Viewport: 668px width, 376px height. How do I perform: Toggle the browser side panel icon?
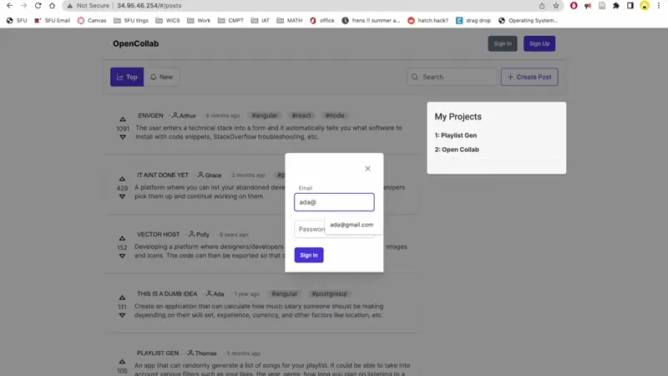630,6
